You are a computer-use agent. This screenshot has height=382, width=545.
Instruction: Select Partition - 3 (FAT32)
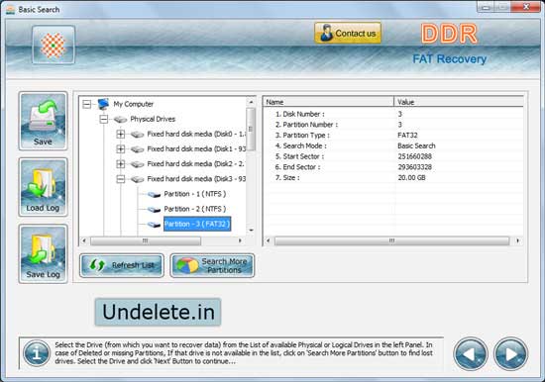point(197,224)
